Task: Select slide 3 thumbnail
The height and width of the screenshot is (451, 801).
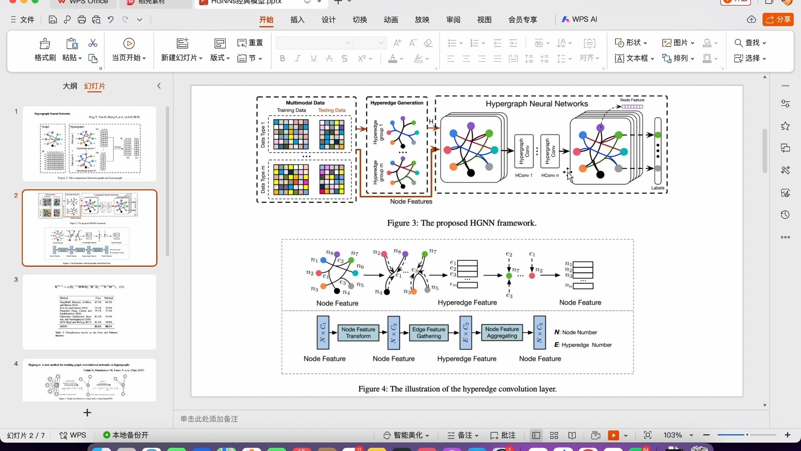Action: pyautogui.click(x=89, y=312)
